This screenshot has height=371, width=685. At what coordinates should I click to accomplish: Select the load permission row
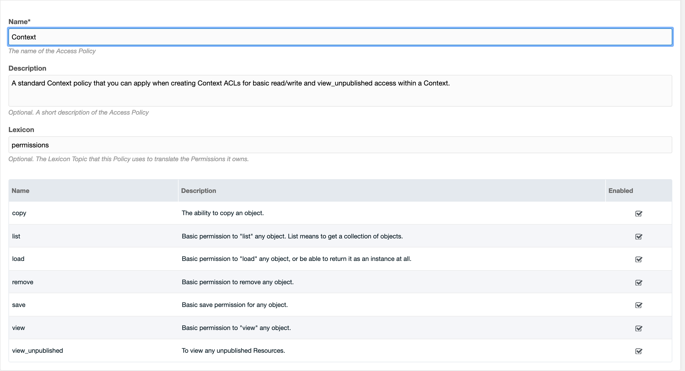pyautogui.click(x=292, y=259)
